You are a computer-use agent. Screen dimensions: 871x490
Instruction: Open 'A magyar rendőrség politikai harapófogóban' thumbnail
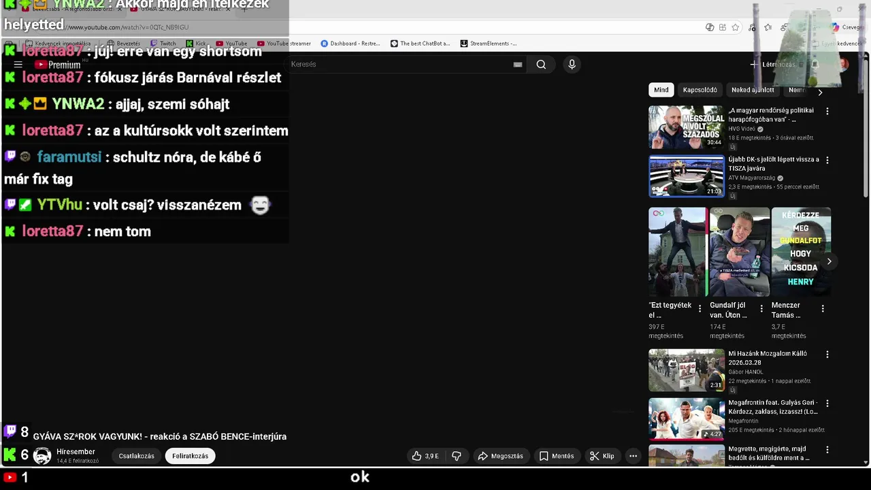point(687,127)
